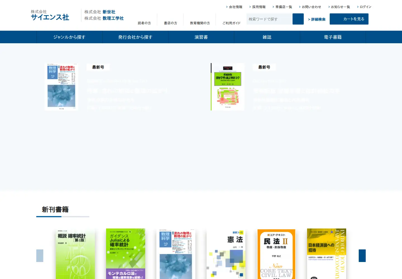Image resolution: width=402 pixels, height=279 pixels.
Task: Open the ジャンルから探す menu
Action: tap(69, 37)
